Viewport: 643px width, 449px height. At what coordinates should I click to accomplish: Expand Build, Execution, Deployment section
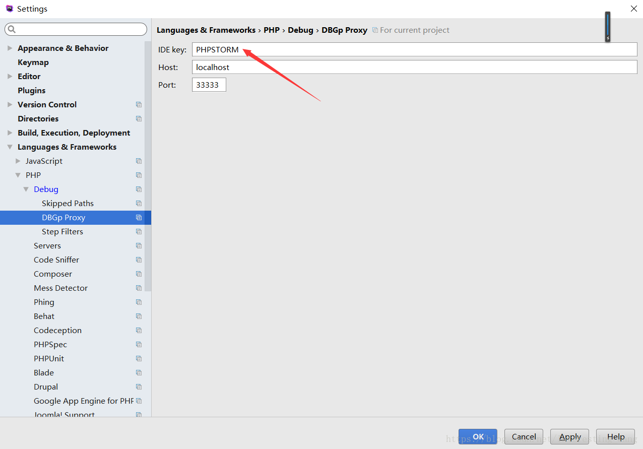coord(10,133)
